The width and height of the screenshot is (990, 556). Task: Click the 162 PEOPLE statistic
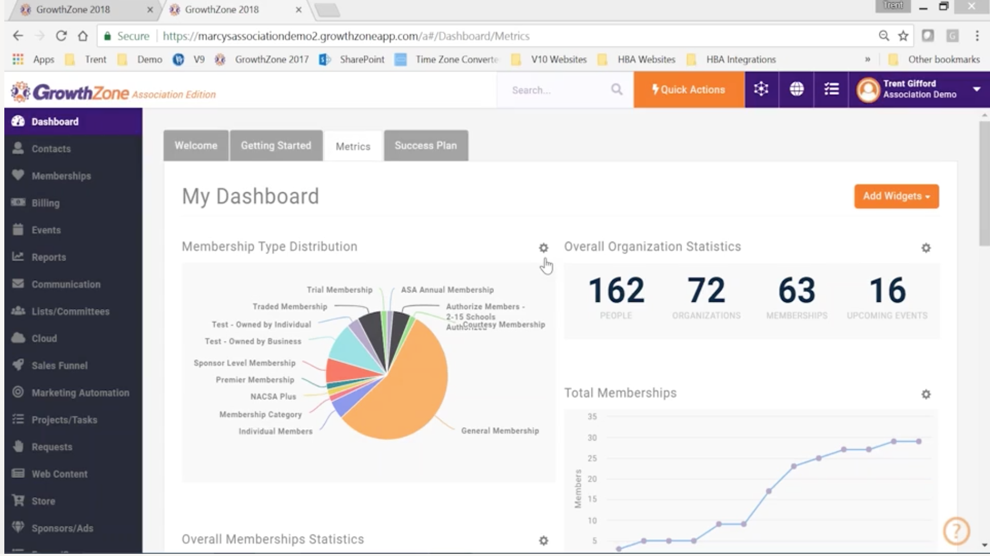pos(616,298)
